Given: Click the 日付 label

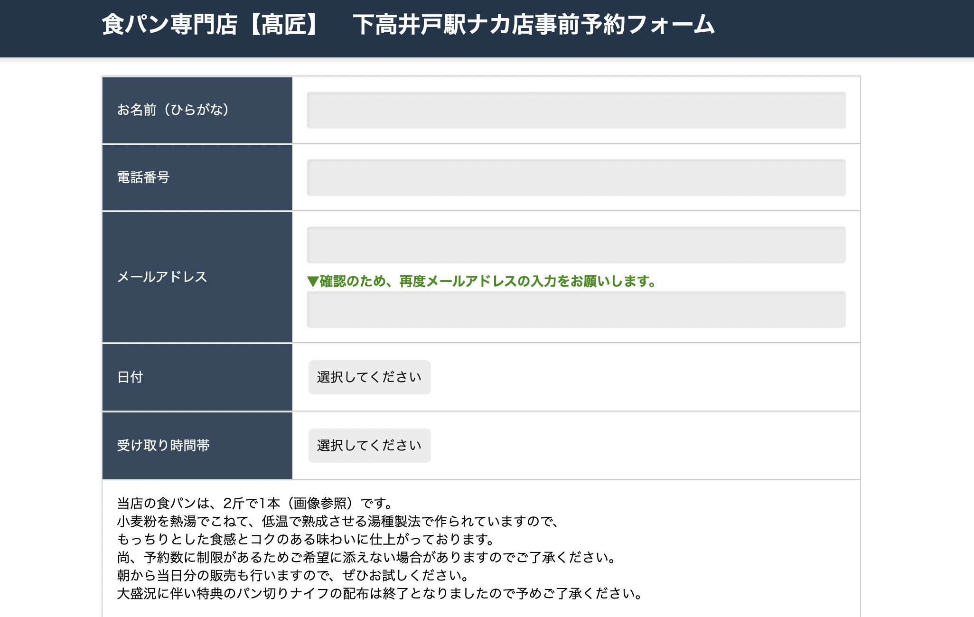Looking at the screenshot, I should [x=130, y=377].
